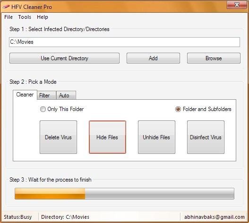Click the Disinfect Virus button
Screen dimensions: 249x223
[206, 137]
